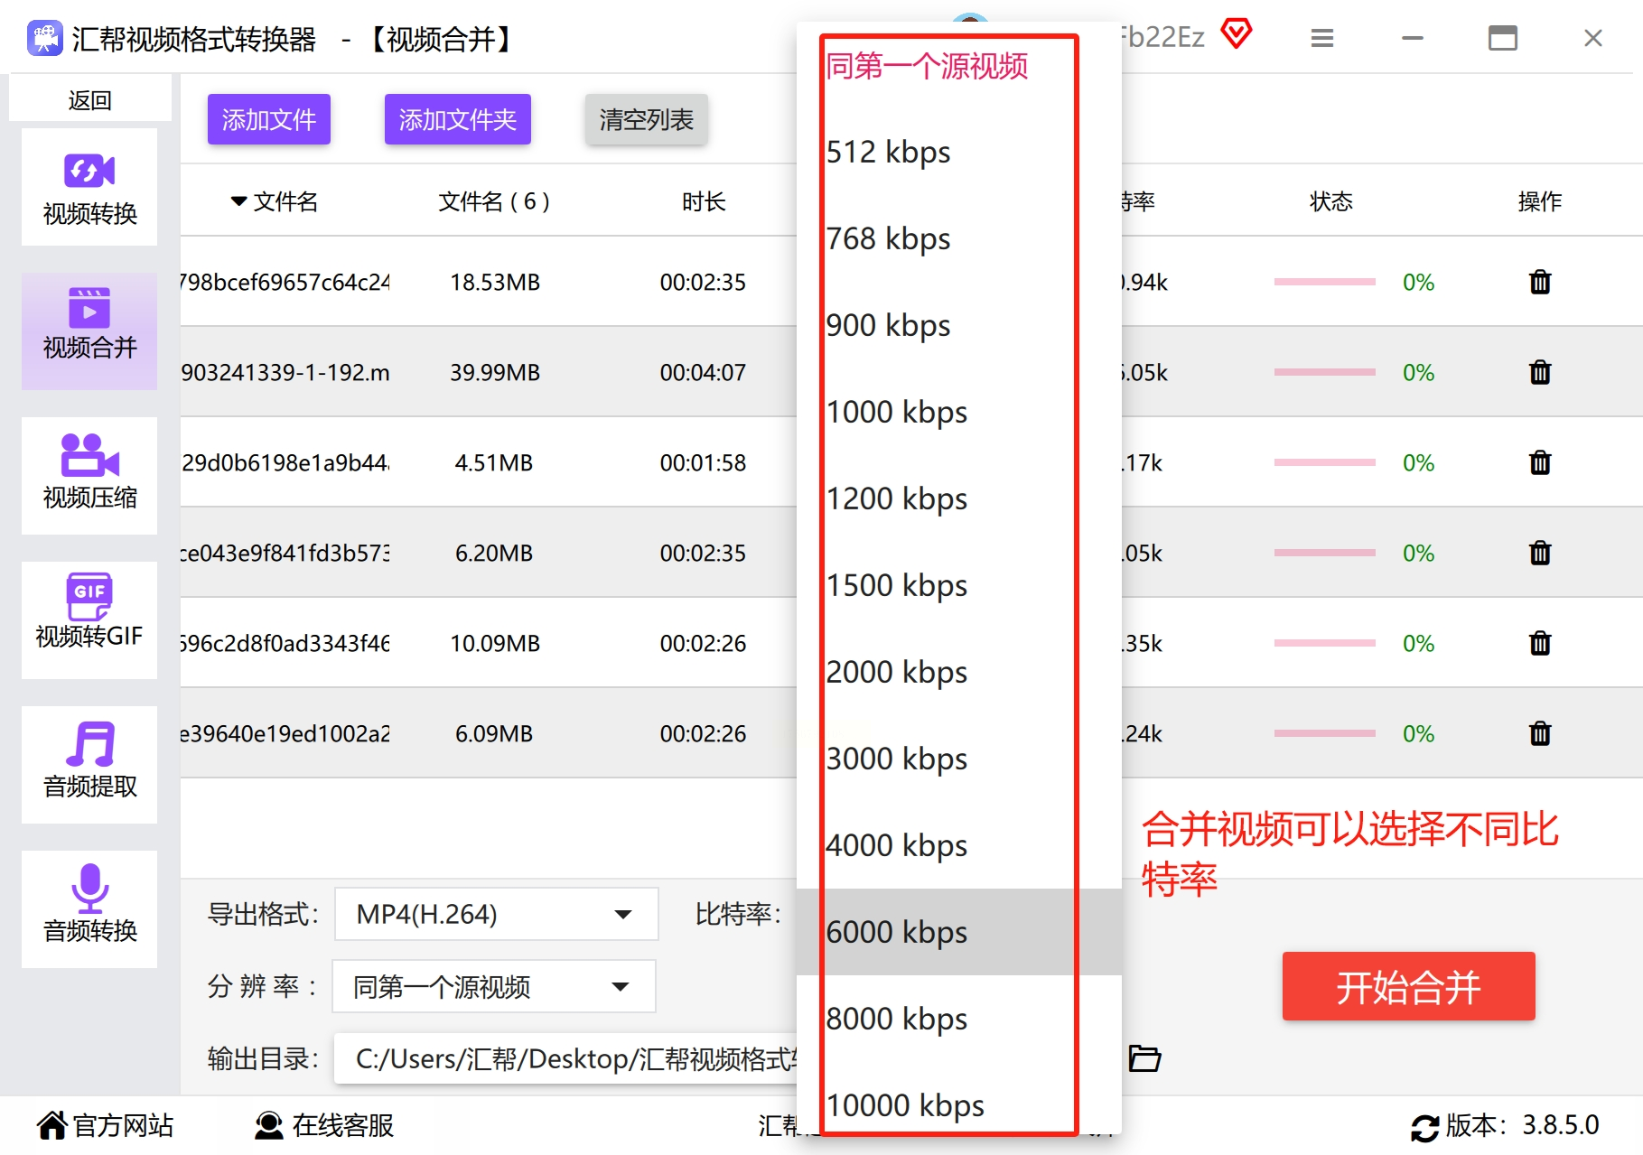This screenshot has width=1643, height=1155.
Task: Open the 音频提取 audio extract tool
Action: pyautogui.click(x=89, y=765)
